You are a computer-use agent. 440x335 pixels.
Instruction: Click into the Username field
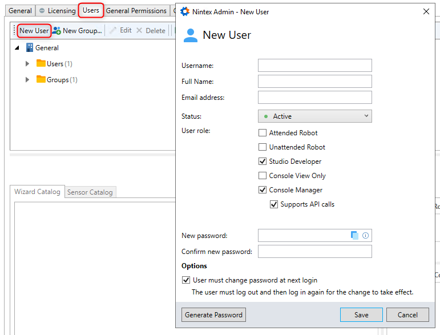[x=315, y=66]
